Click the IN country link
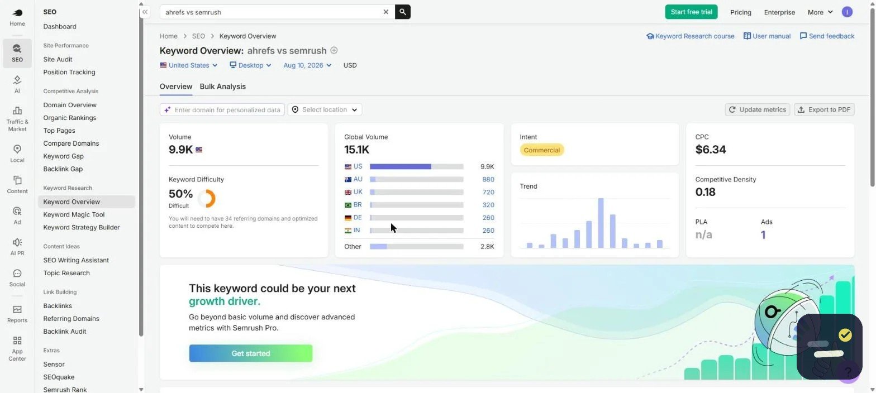This screenshot has width=876, height=393. (356, 230)
